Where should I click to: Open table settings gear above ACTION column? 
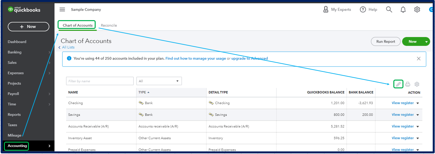pos(417,84)
